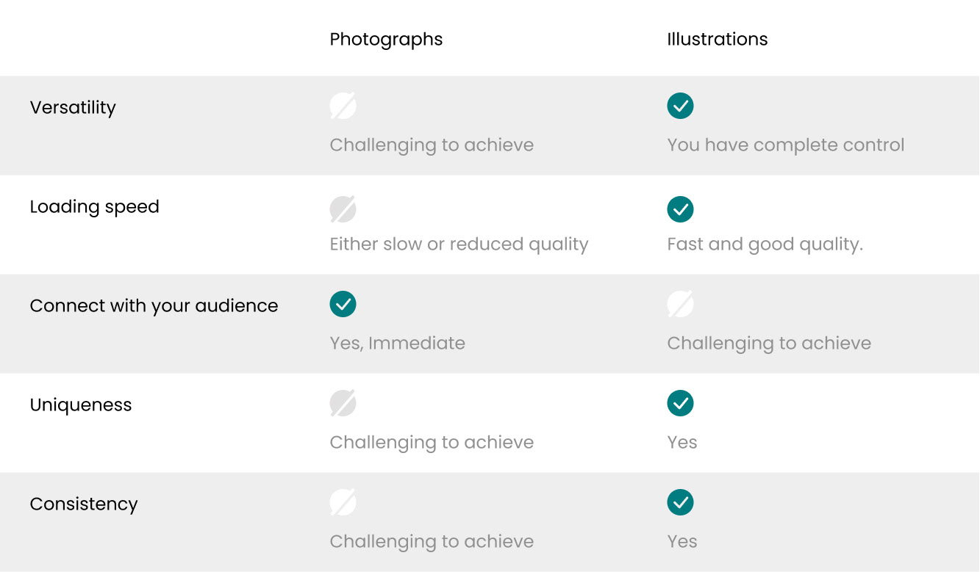The width and height of the screenshot is (980, 572).
Task: Select the Illustrations column header
Action: [x=718, y=39]
